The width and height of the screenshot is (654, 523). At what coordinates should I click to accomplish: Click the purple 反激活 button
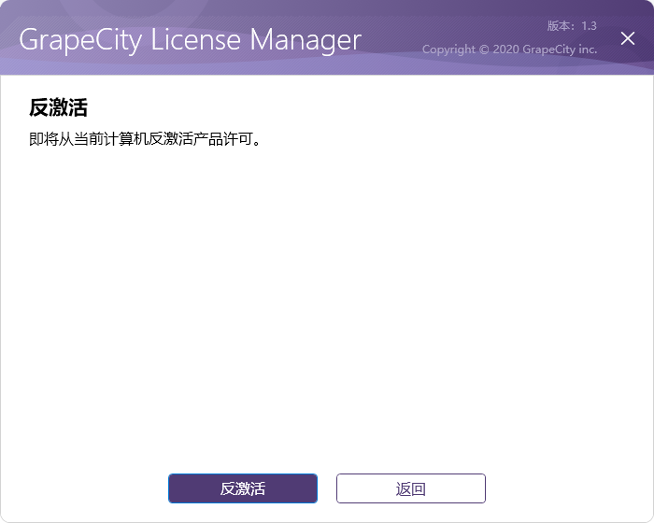pyautogui.click(x=243, y=488)
